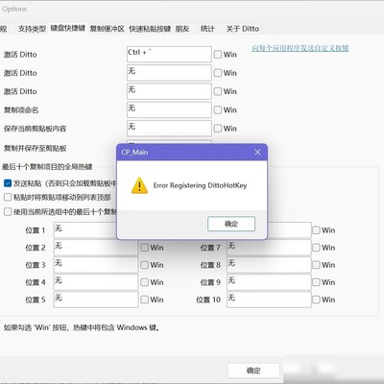Image resolution: width=384 pixels, height=384 pixels.
Task: Click the 最后十个复制项目的全局热键 heading
Action: click(x=47, y=167)
